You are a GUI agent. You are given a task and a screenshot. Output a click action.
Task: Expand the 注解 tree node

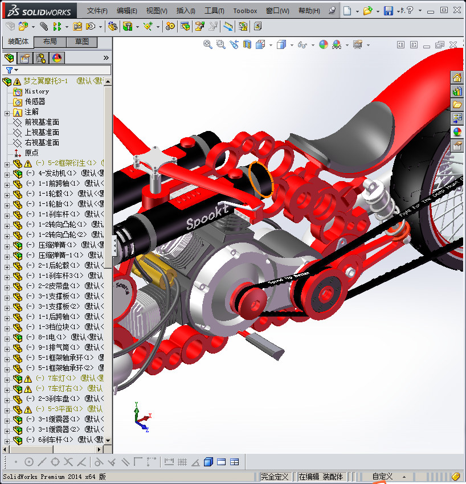click(7, 113)
